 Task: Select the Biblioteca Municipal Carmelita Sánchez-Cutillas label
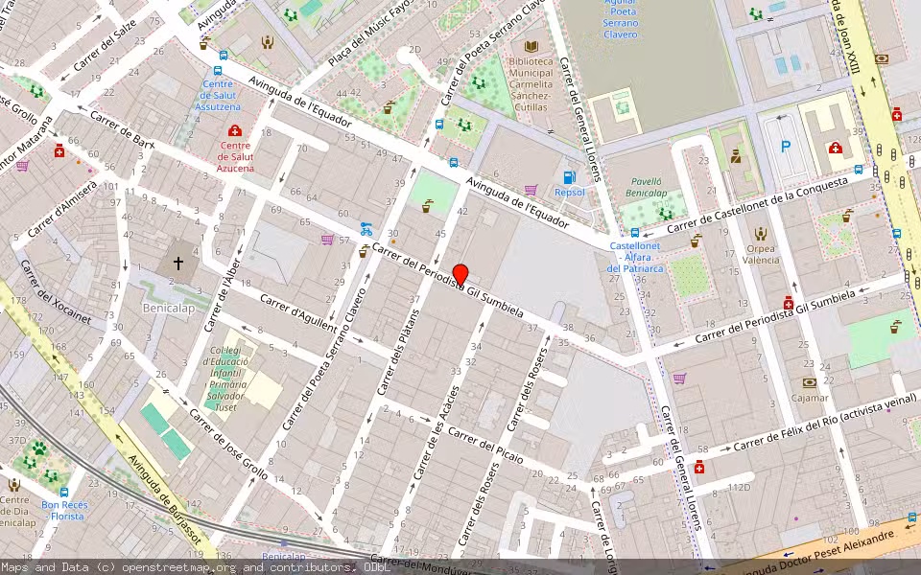531,84
